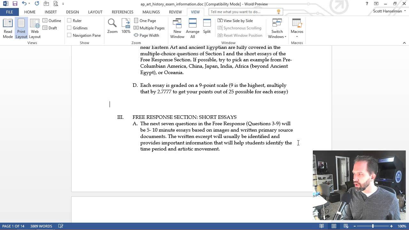Switch to the INSERT ribbon tab

pyautogui.click(x=50, y=12)
